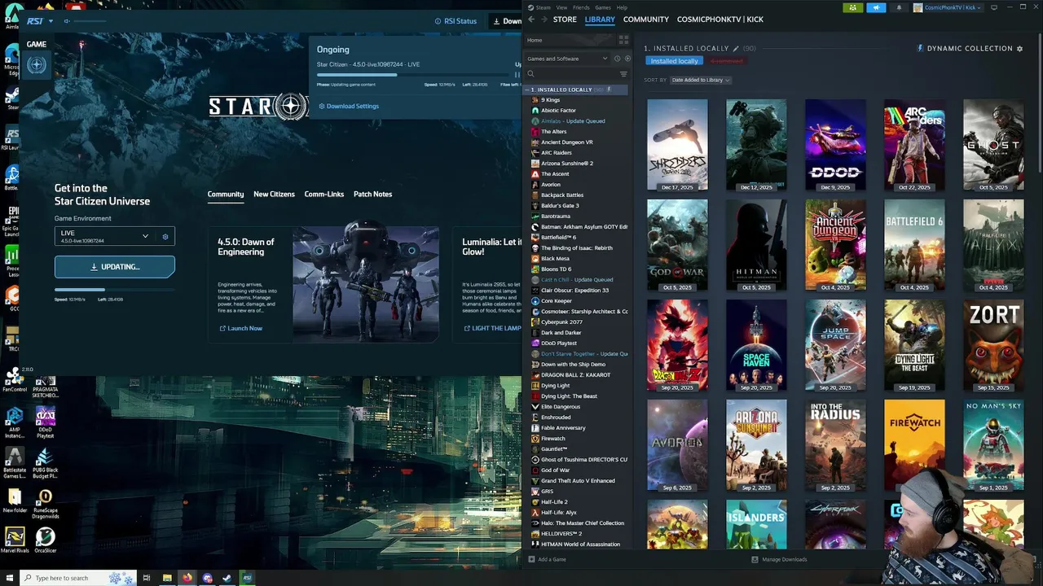Open FanControl desktop shortcut
Screen dimensions: 1043x586
tap(14, 380)
